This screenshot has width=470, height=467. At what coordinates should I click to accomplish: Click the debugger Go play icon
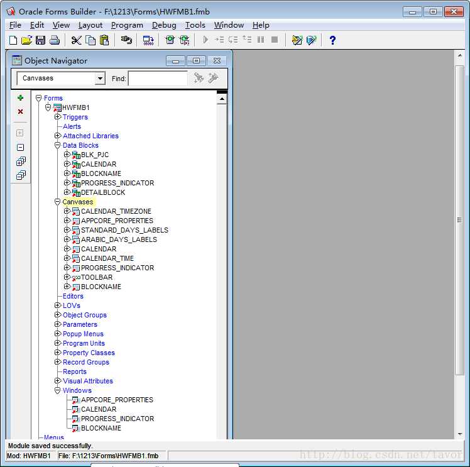[205, 40]
